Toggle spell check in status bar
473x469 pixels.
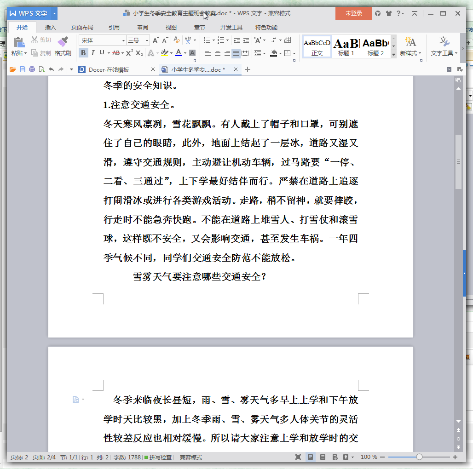[158, 457]
